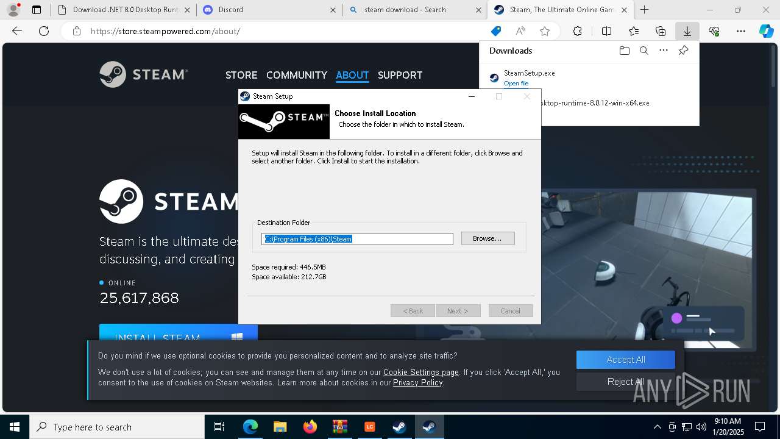Open Collections icon in toolbar
The height and width of the screenshot is (439, 780).
661,31
